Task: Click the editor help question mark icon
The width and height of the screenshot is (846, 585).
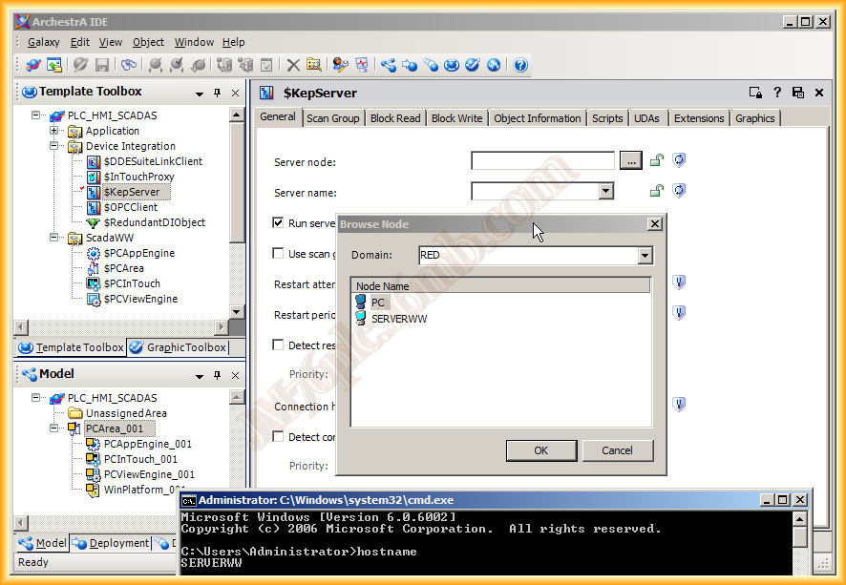Action: [777, 93]
